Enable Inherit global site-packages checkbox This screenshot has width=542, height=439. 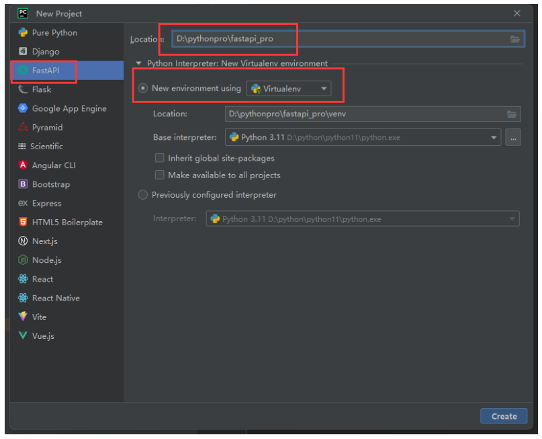pos(159,158)
